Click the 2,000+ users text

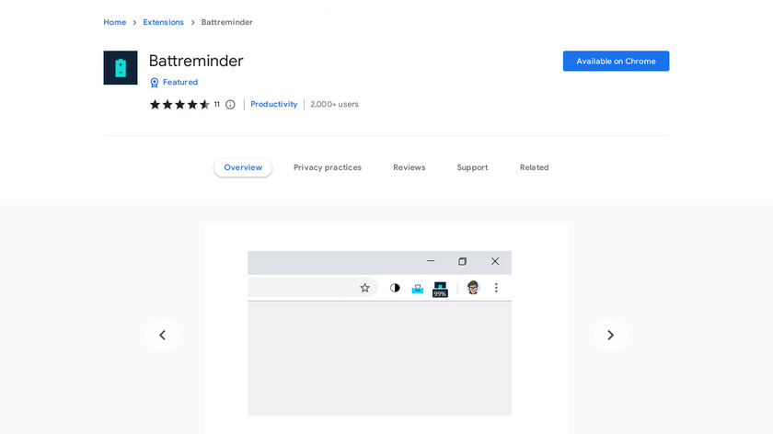[x=334, y=105]
